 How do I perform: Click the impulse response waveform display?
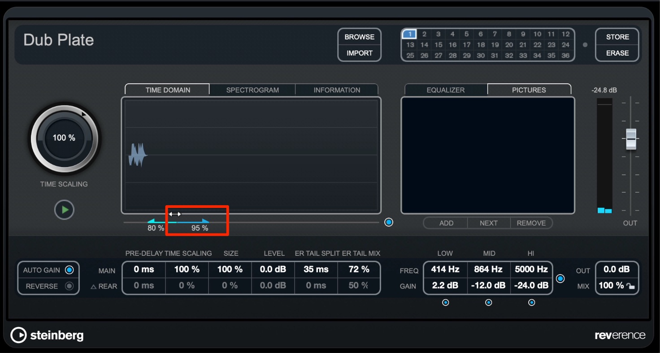(251, 155)
